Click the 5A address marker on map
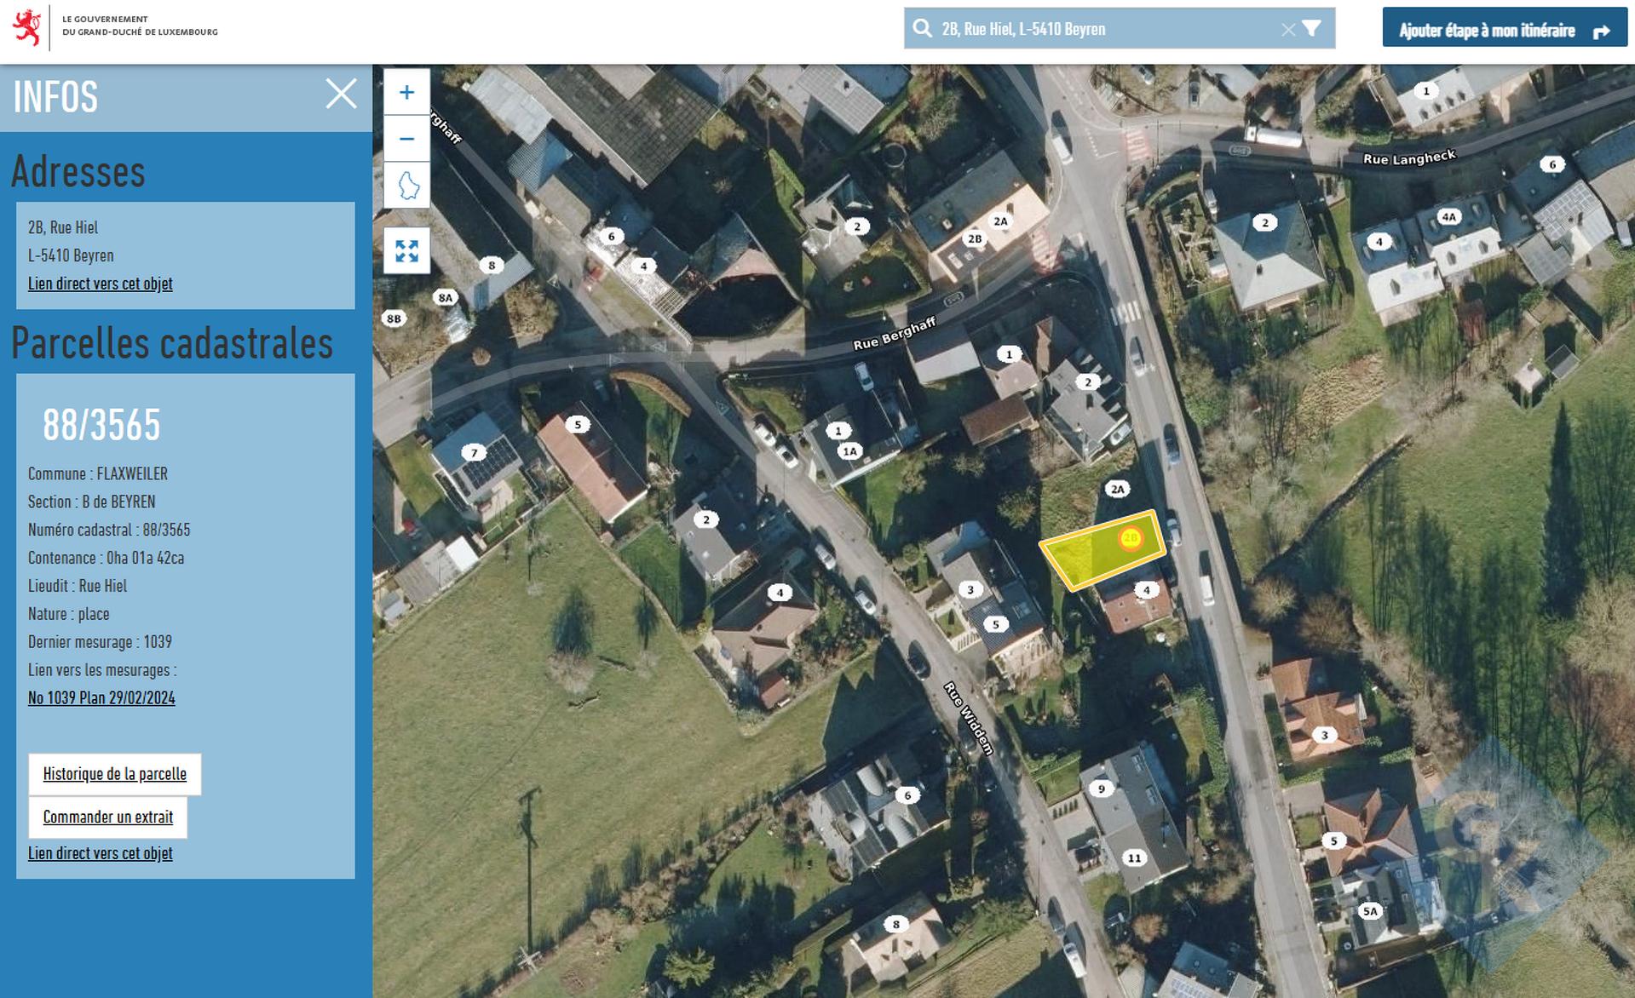The height and width of the screenshot is (998, 1635). tap(1369, 911)
